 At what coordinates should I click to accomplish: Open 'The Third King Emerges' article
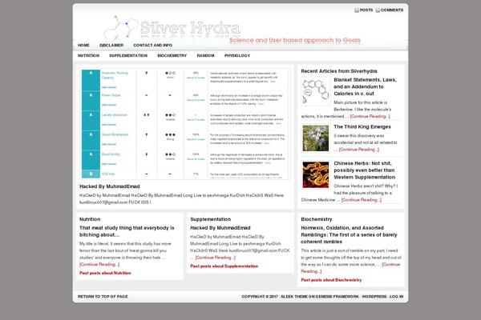362,126
